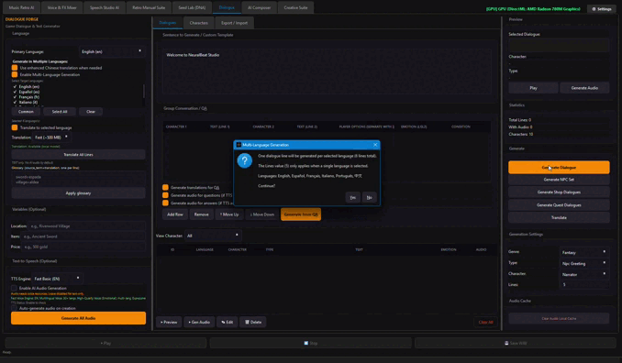Open the Type dropdown showing Npc Greeting
The height and width of the screenshot is (363, 622).
(x=583, y=263)
